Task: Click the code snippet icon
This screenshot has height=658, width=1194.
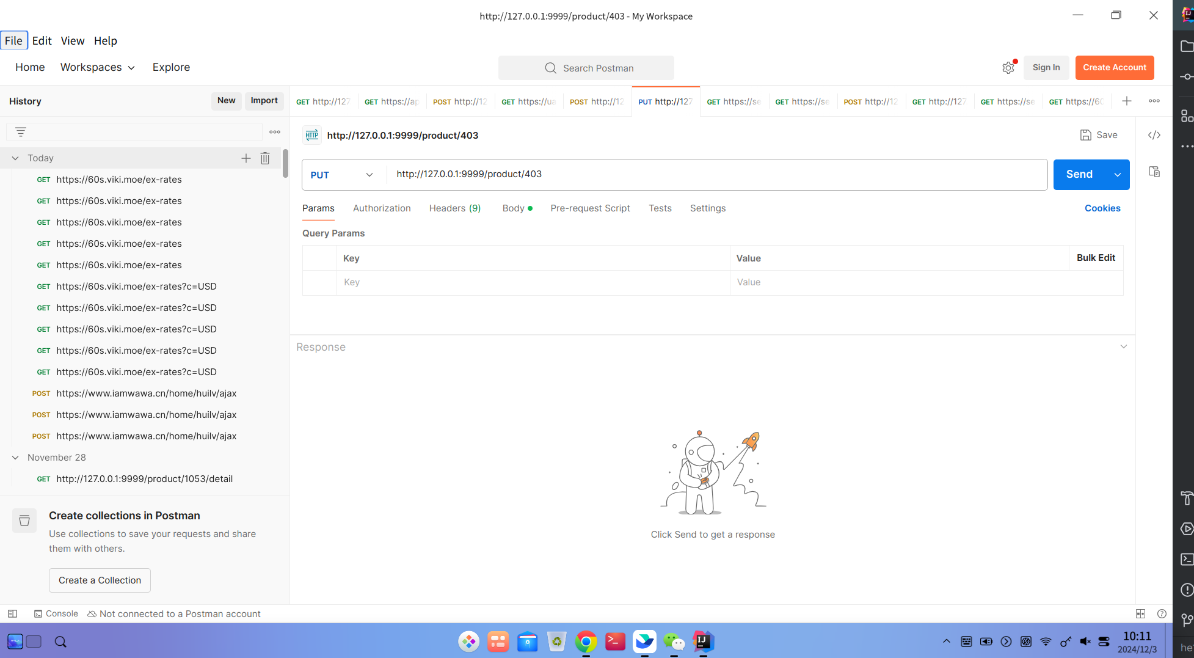Action: click(1154, 135)
